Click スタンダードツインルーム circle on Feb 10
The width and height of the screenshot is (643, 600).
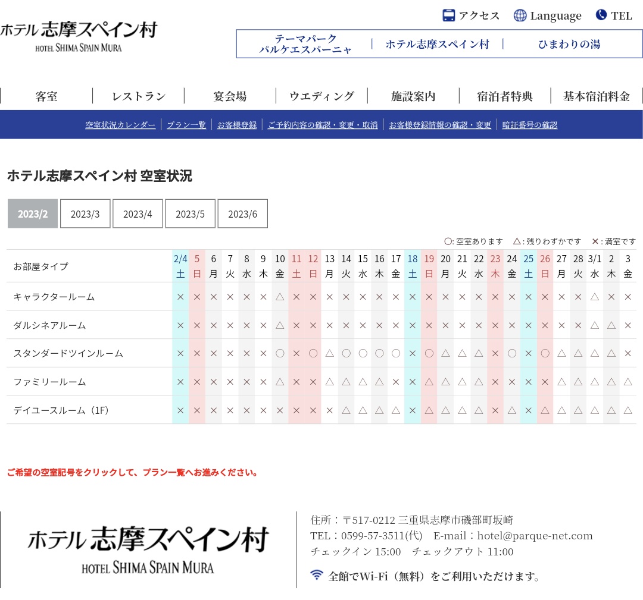(x=280, y=353)
